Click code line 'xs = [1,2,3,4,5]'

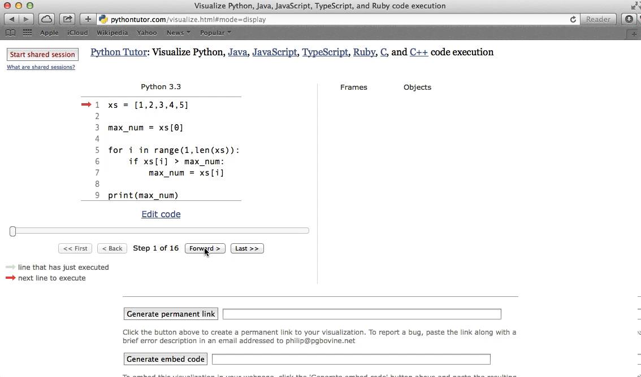point(149,105)
